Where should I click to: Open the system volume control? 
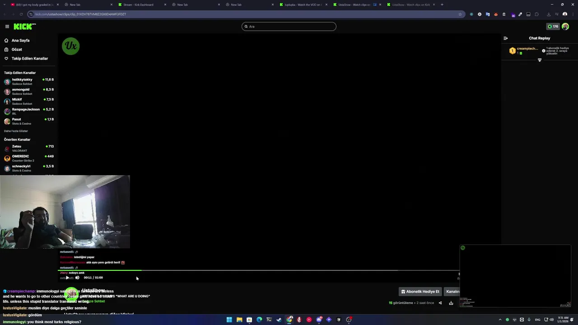(551, 320)
